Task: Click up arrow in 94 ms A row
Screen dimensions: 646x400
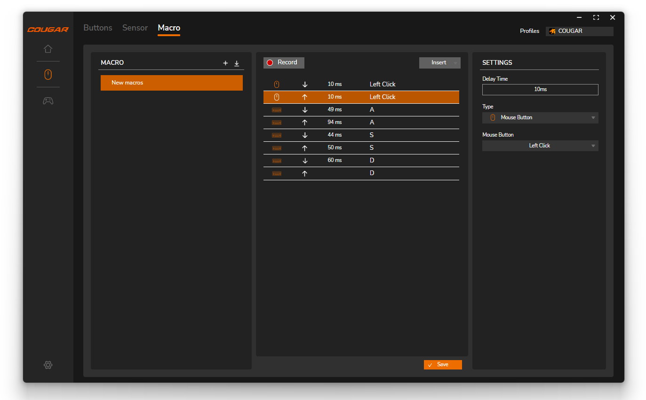Action: click(305, 123)
